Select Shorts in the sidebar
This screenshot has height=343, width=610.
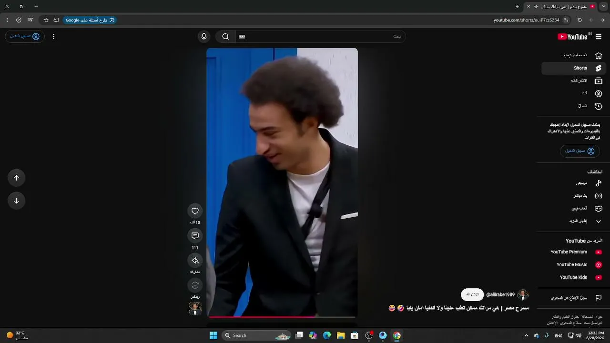[573, 68]
